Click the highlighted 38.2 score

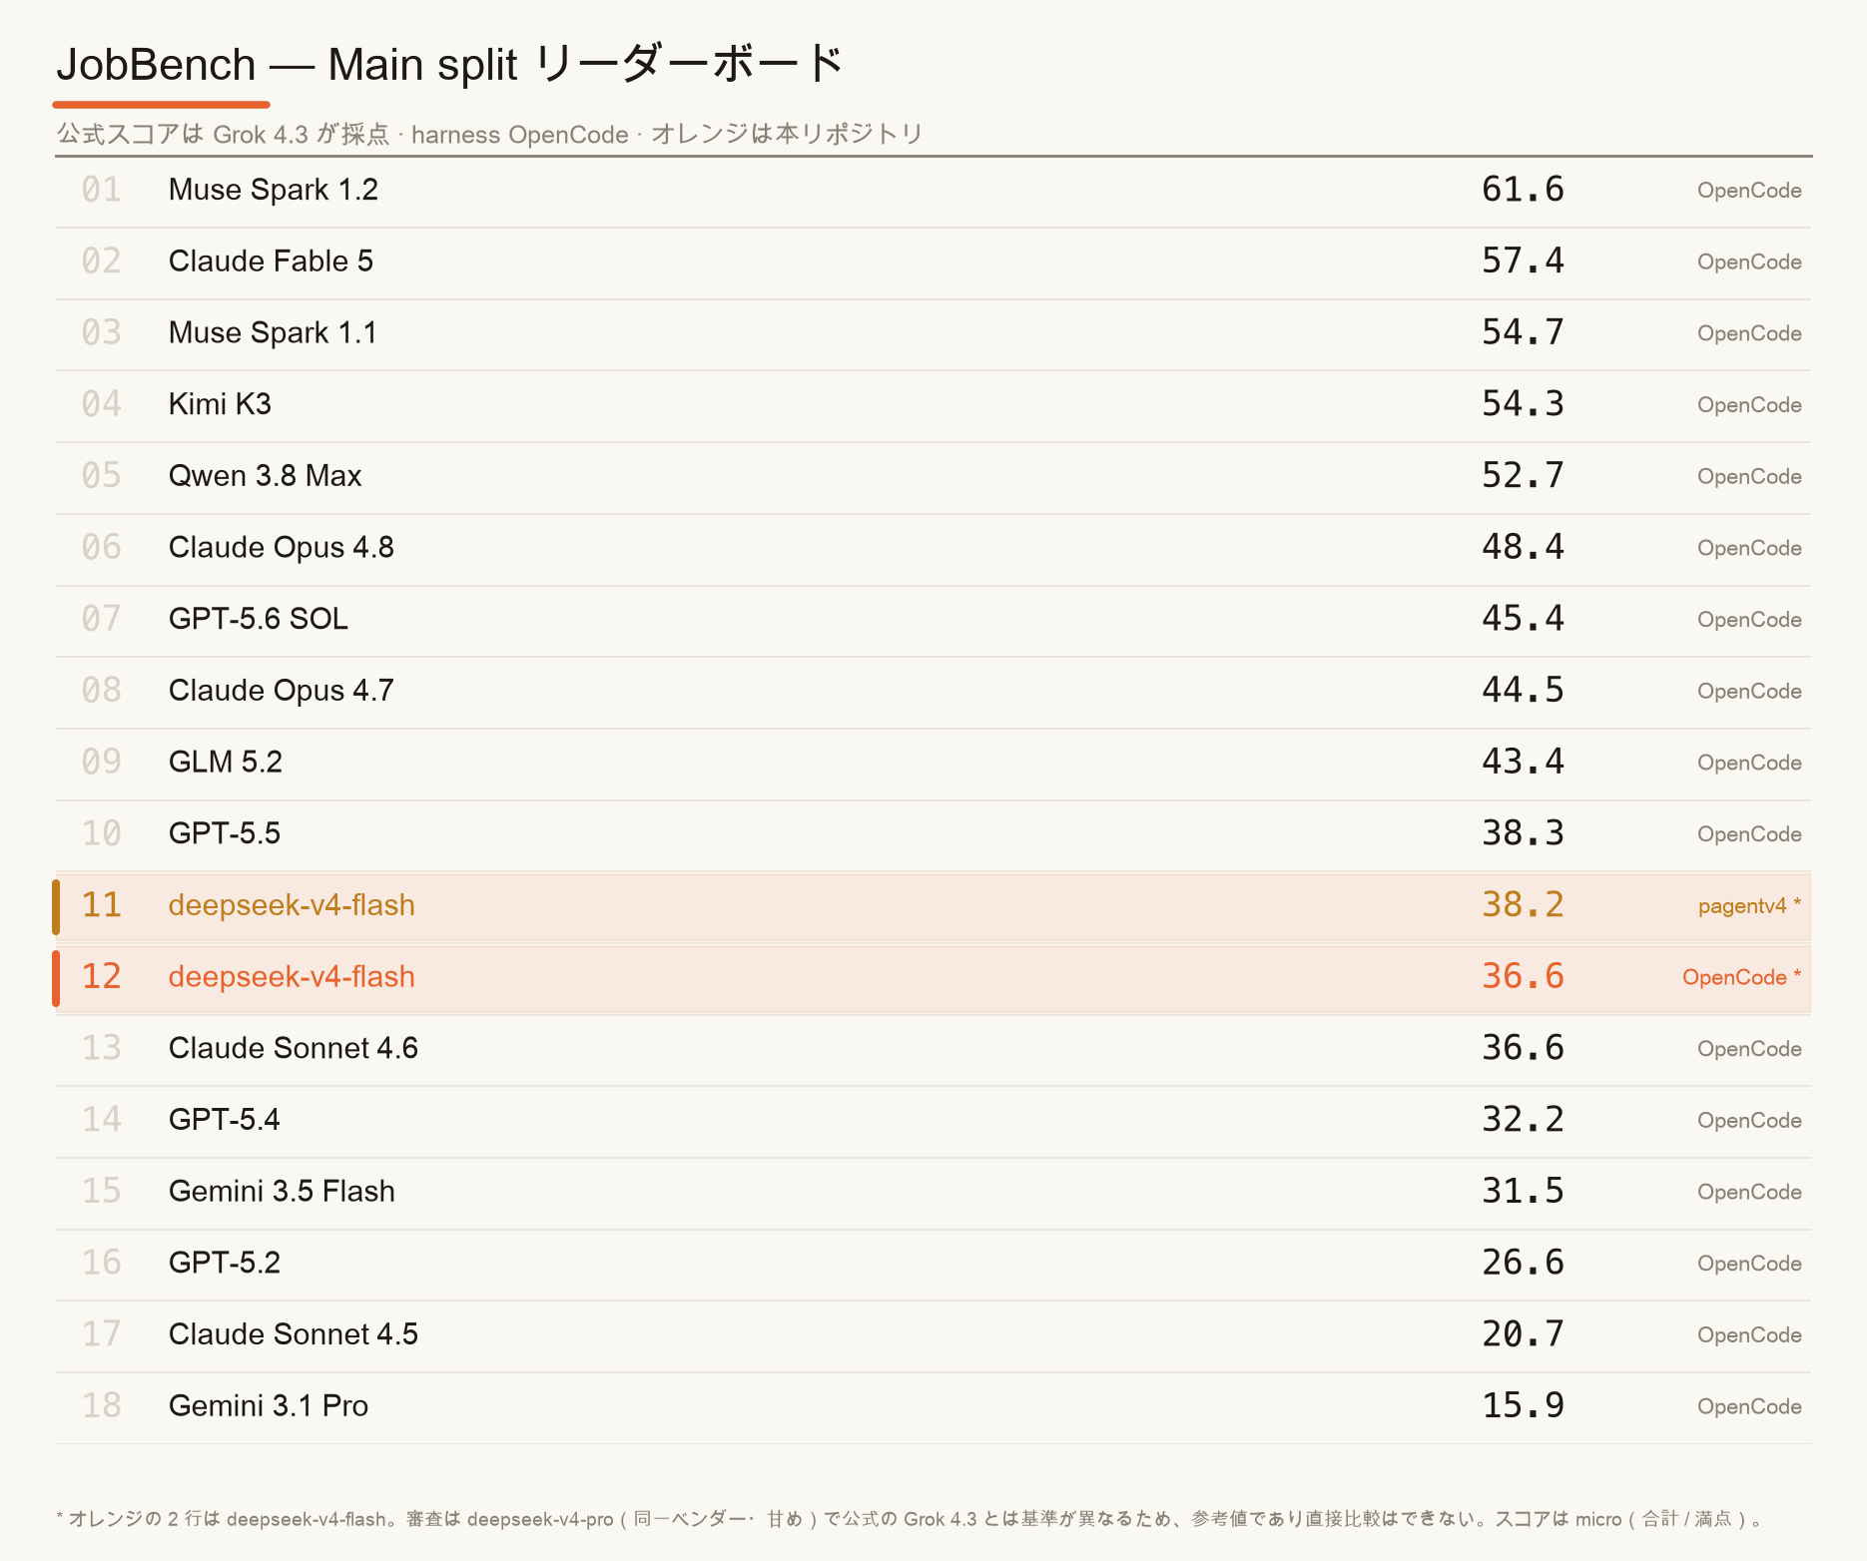pos(1523,905)
